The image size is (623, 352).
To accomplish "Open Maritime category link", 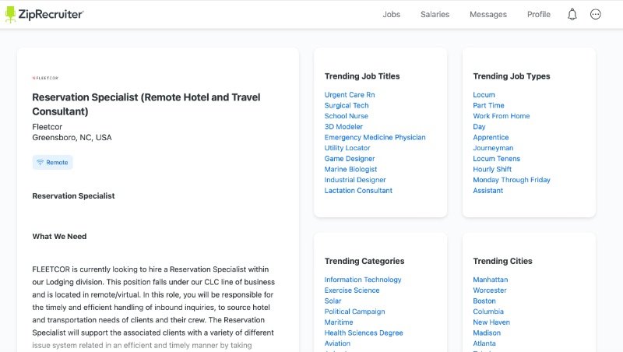I will point(339,322).
